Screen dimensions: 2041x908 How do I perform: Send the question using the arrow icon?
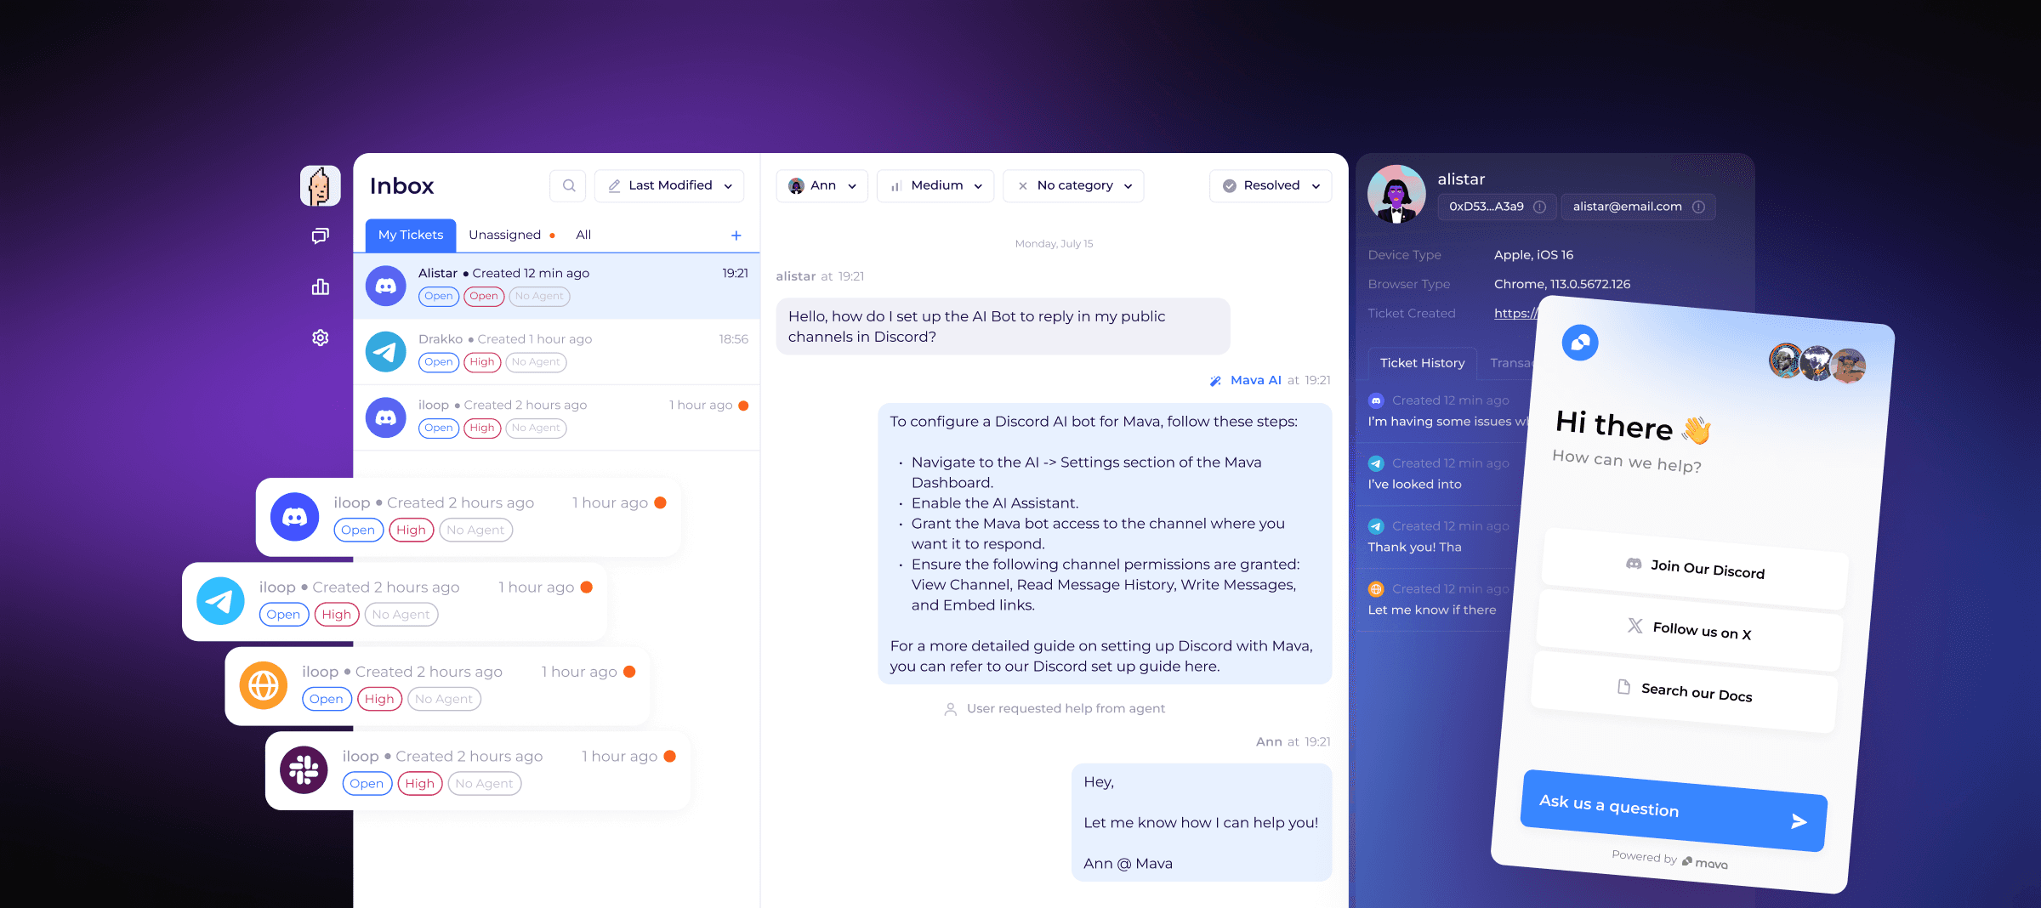click(1798, 821)
